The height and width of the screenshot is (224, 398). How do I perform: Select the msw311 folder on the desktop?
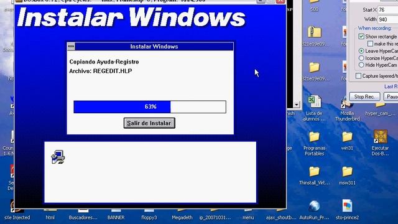(347, 175)
